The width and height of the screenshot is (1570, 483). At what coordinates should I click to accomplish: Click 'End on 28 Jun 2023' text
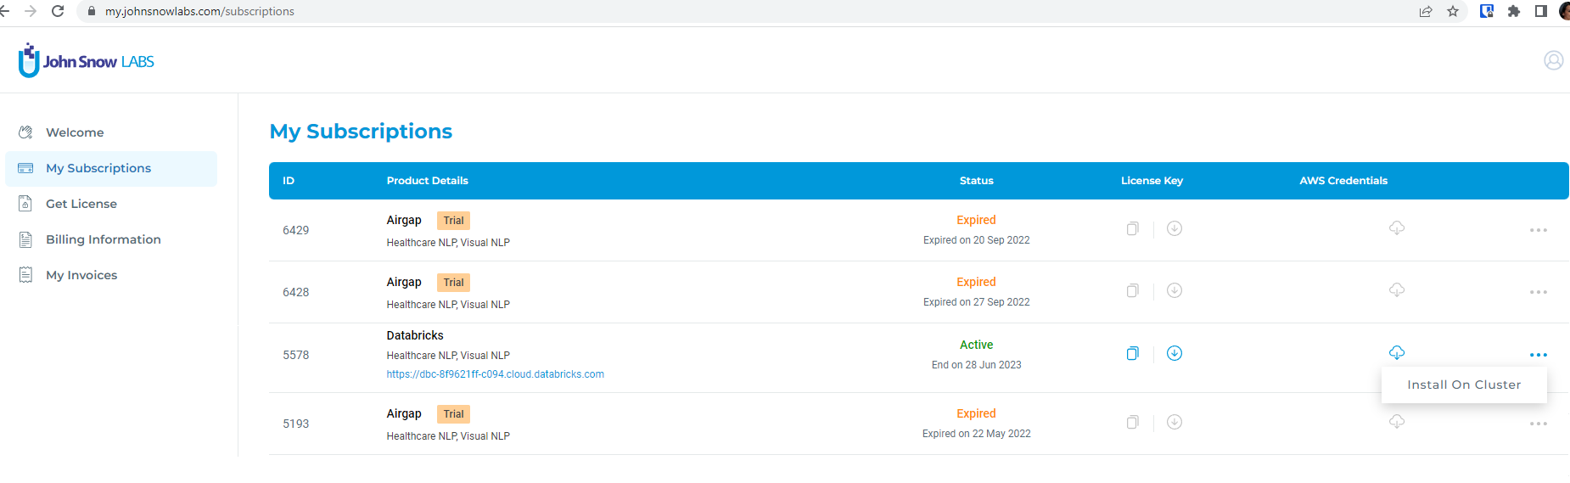(x=977, y=365)
